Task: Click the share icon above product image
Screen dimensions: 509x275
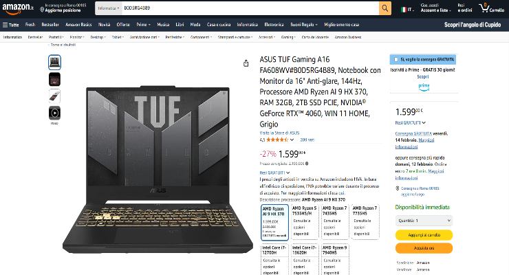Action: tap(246, 63)
